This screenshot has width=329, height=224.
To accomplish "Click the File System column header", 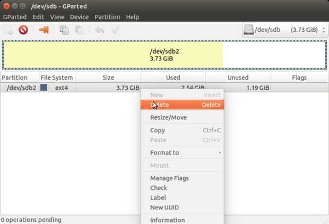I will coord(57,77).
